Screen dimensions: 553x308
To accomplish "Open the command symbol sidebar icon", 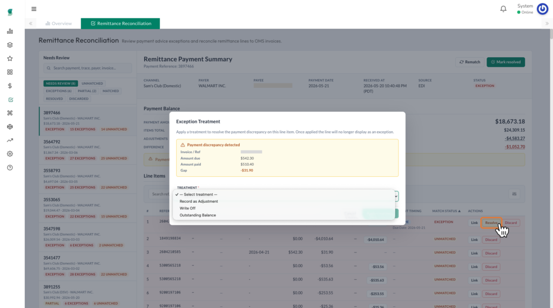I will [10, 113].
